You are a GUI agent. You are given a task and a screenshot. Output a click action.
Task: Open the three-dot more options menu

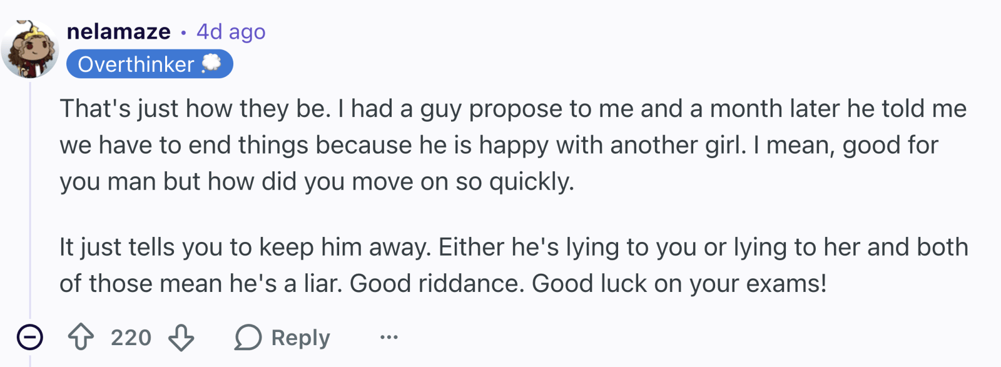[389, 338]
